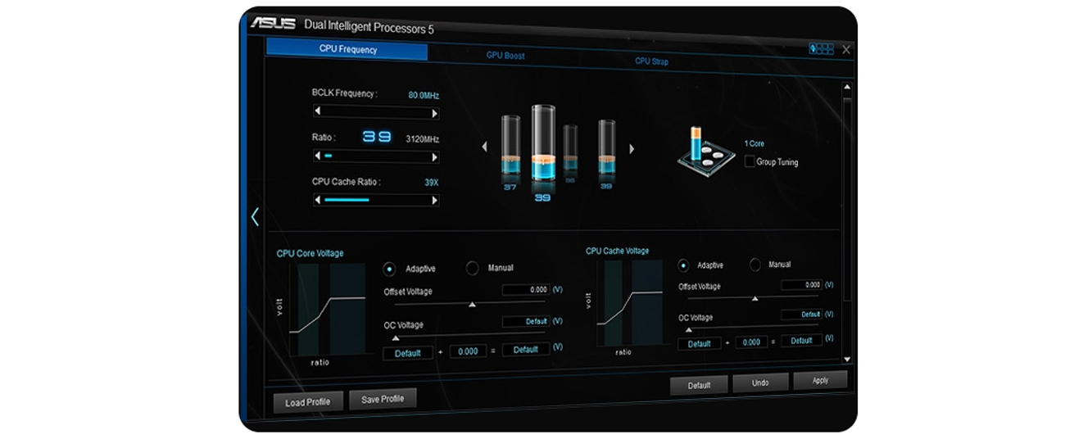The image size is (1065, 439).
Task: Select Adaptive for CPU Core Voltage
Action: (x=390, y=268)
